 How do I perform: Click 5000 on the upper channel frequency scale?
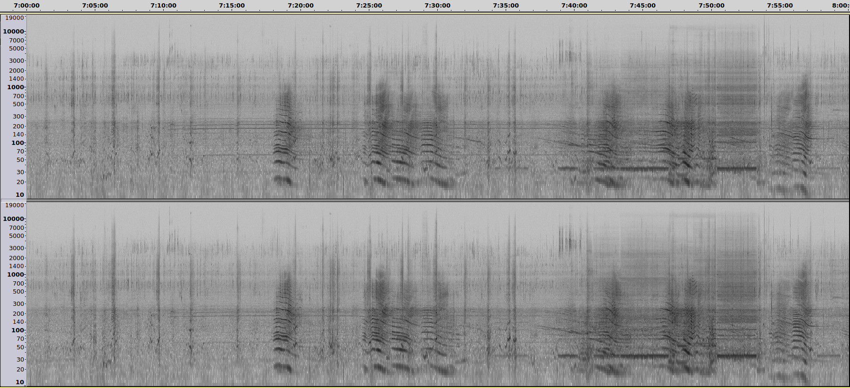click(x=16, y=49)
